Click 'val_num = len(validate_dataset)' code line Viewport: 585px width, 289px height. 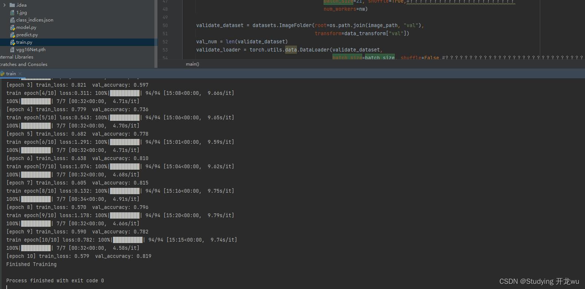[242, 42]
